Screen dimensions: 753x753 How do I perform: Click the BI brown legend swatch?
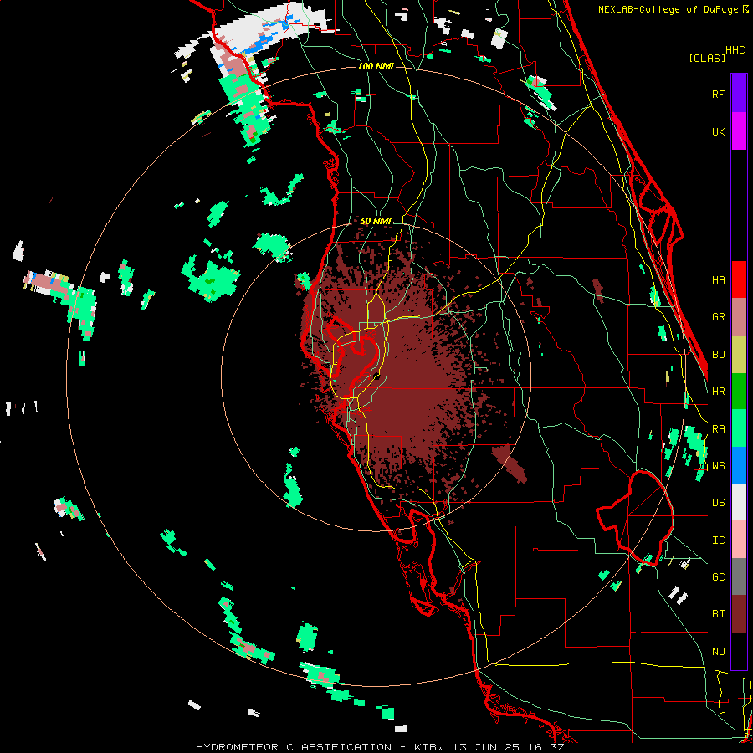point(739,614)
